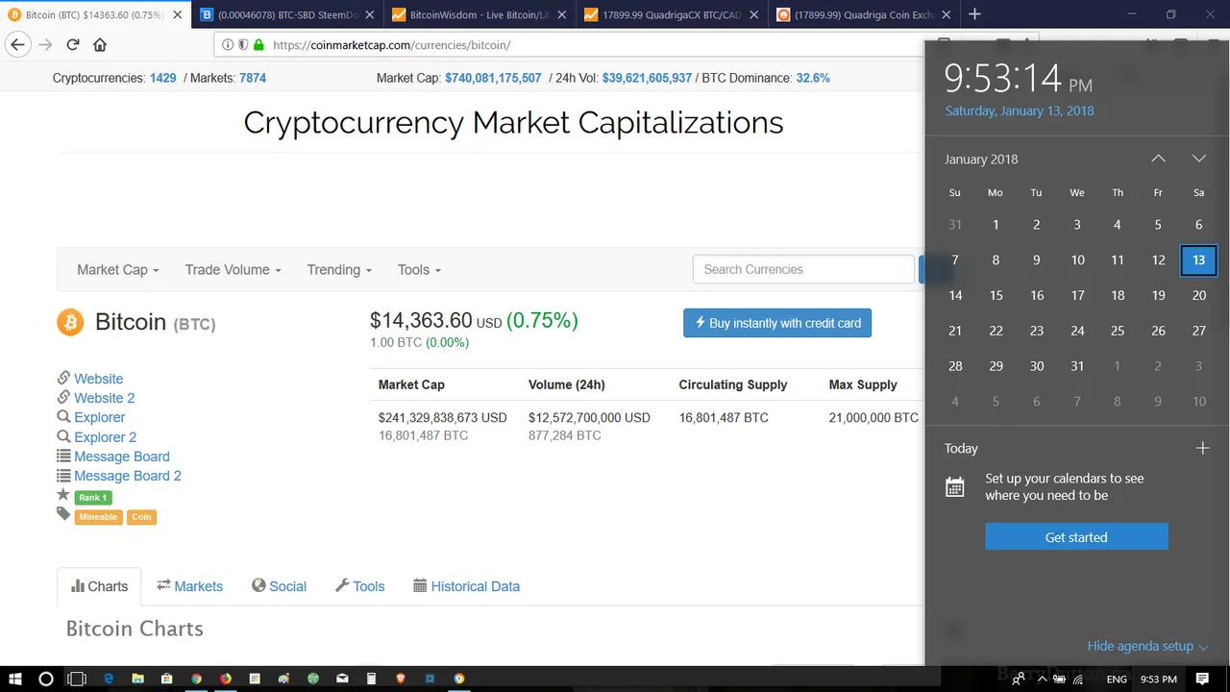
Task: Click Get started in calendar agenda
Action: click(1076, 536)
